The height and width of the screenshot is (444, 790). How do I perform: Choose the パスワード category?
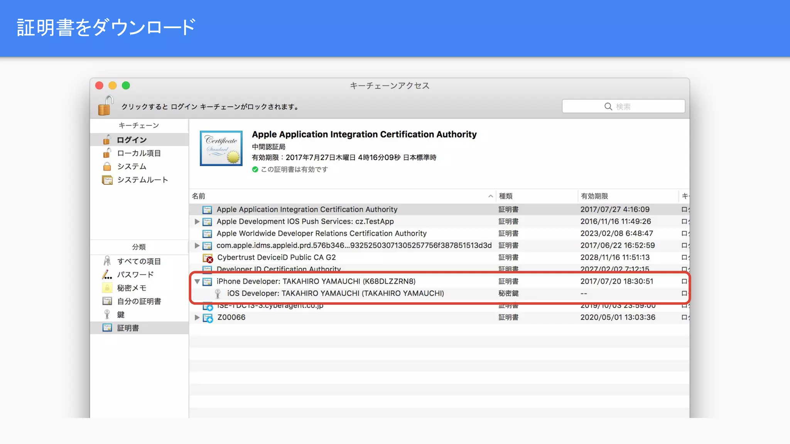(x=139, y=274)
